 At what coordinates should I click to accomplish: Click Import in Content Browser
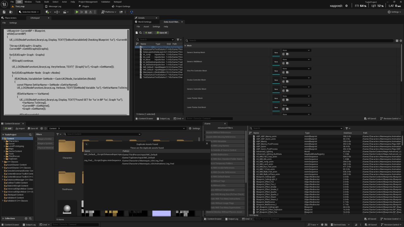click(20, 128)
